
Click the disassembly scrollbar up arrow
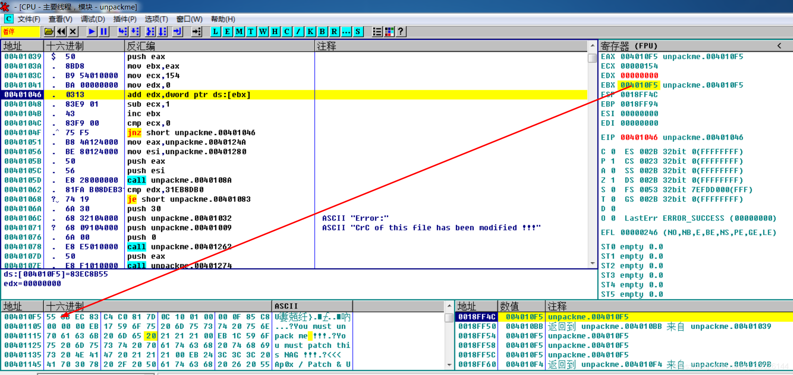592,46
